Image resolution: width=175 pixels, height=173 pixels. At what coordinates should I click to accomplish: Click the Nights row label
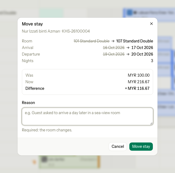28,61
